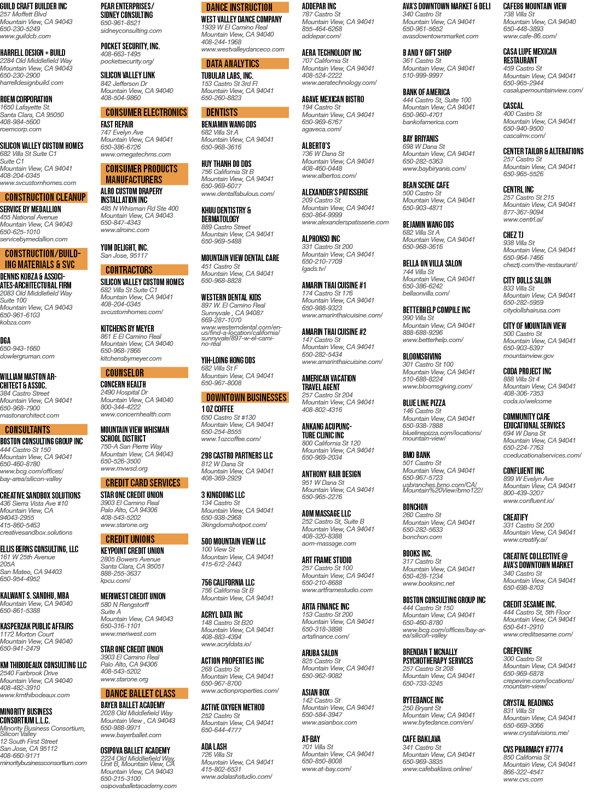Click the Credit Card Services heading
This screenshot has width=591, height=793.
[144, 483]
